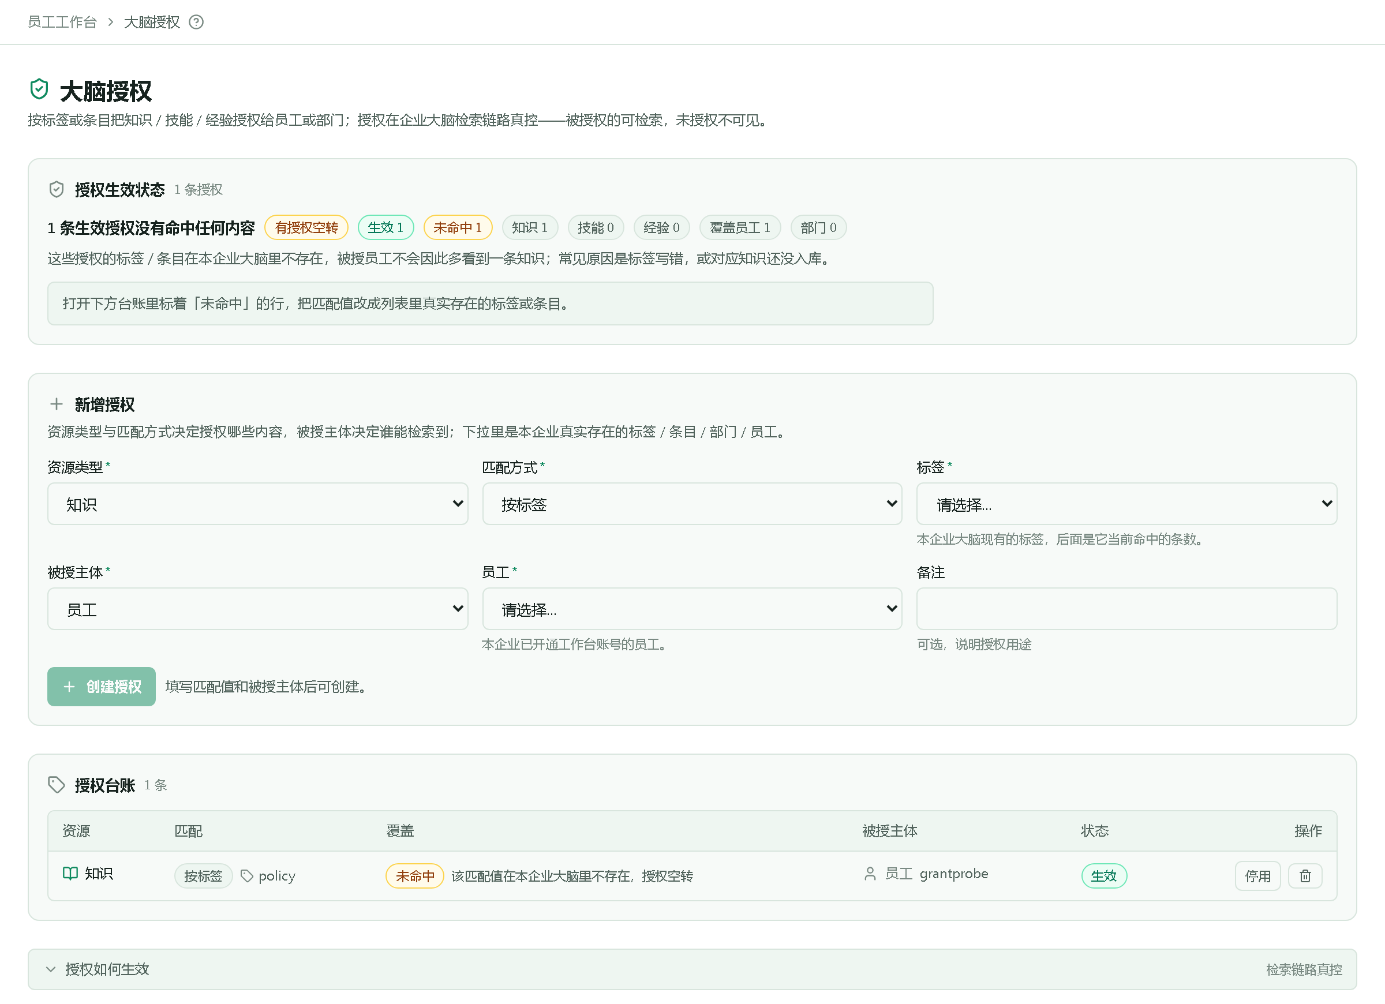
Task: Click 停用 for the policy authorization
Action: pyautogui.click(x=1257, y=876)
